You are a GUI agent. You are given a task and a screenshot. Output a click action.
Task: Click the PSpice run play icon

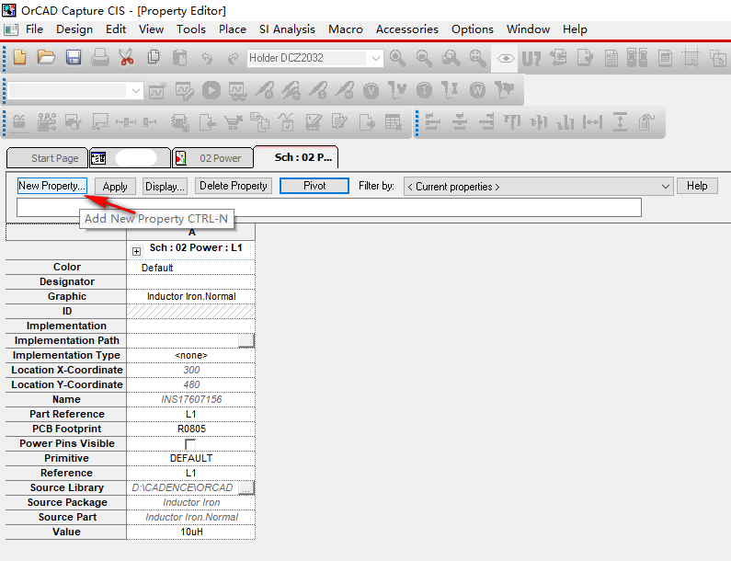[211, 90]
